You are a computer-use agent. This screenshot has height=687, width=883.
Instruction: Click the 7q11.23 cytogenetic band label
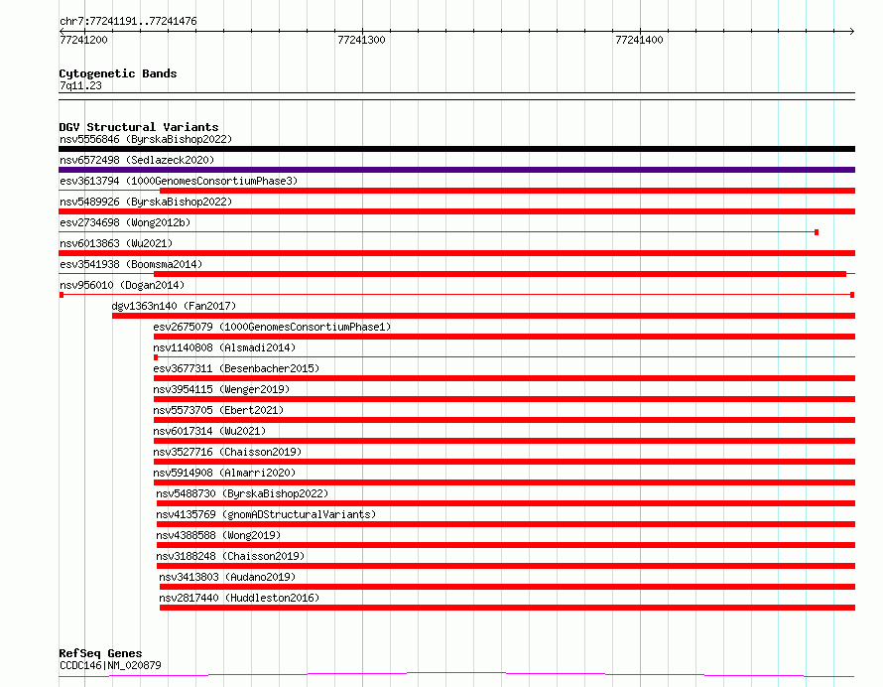(80, 85)
